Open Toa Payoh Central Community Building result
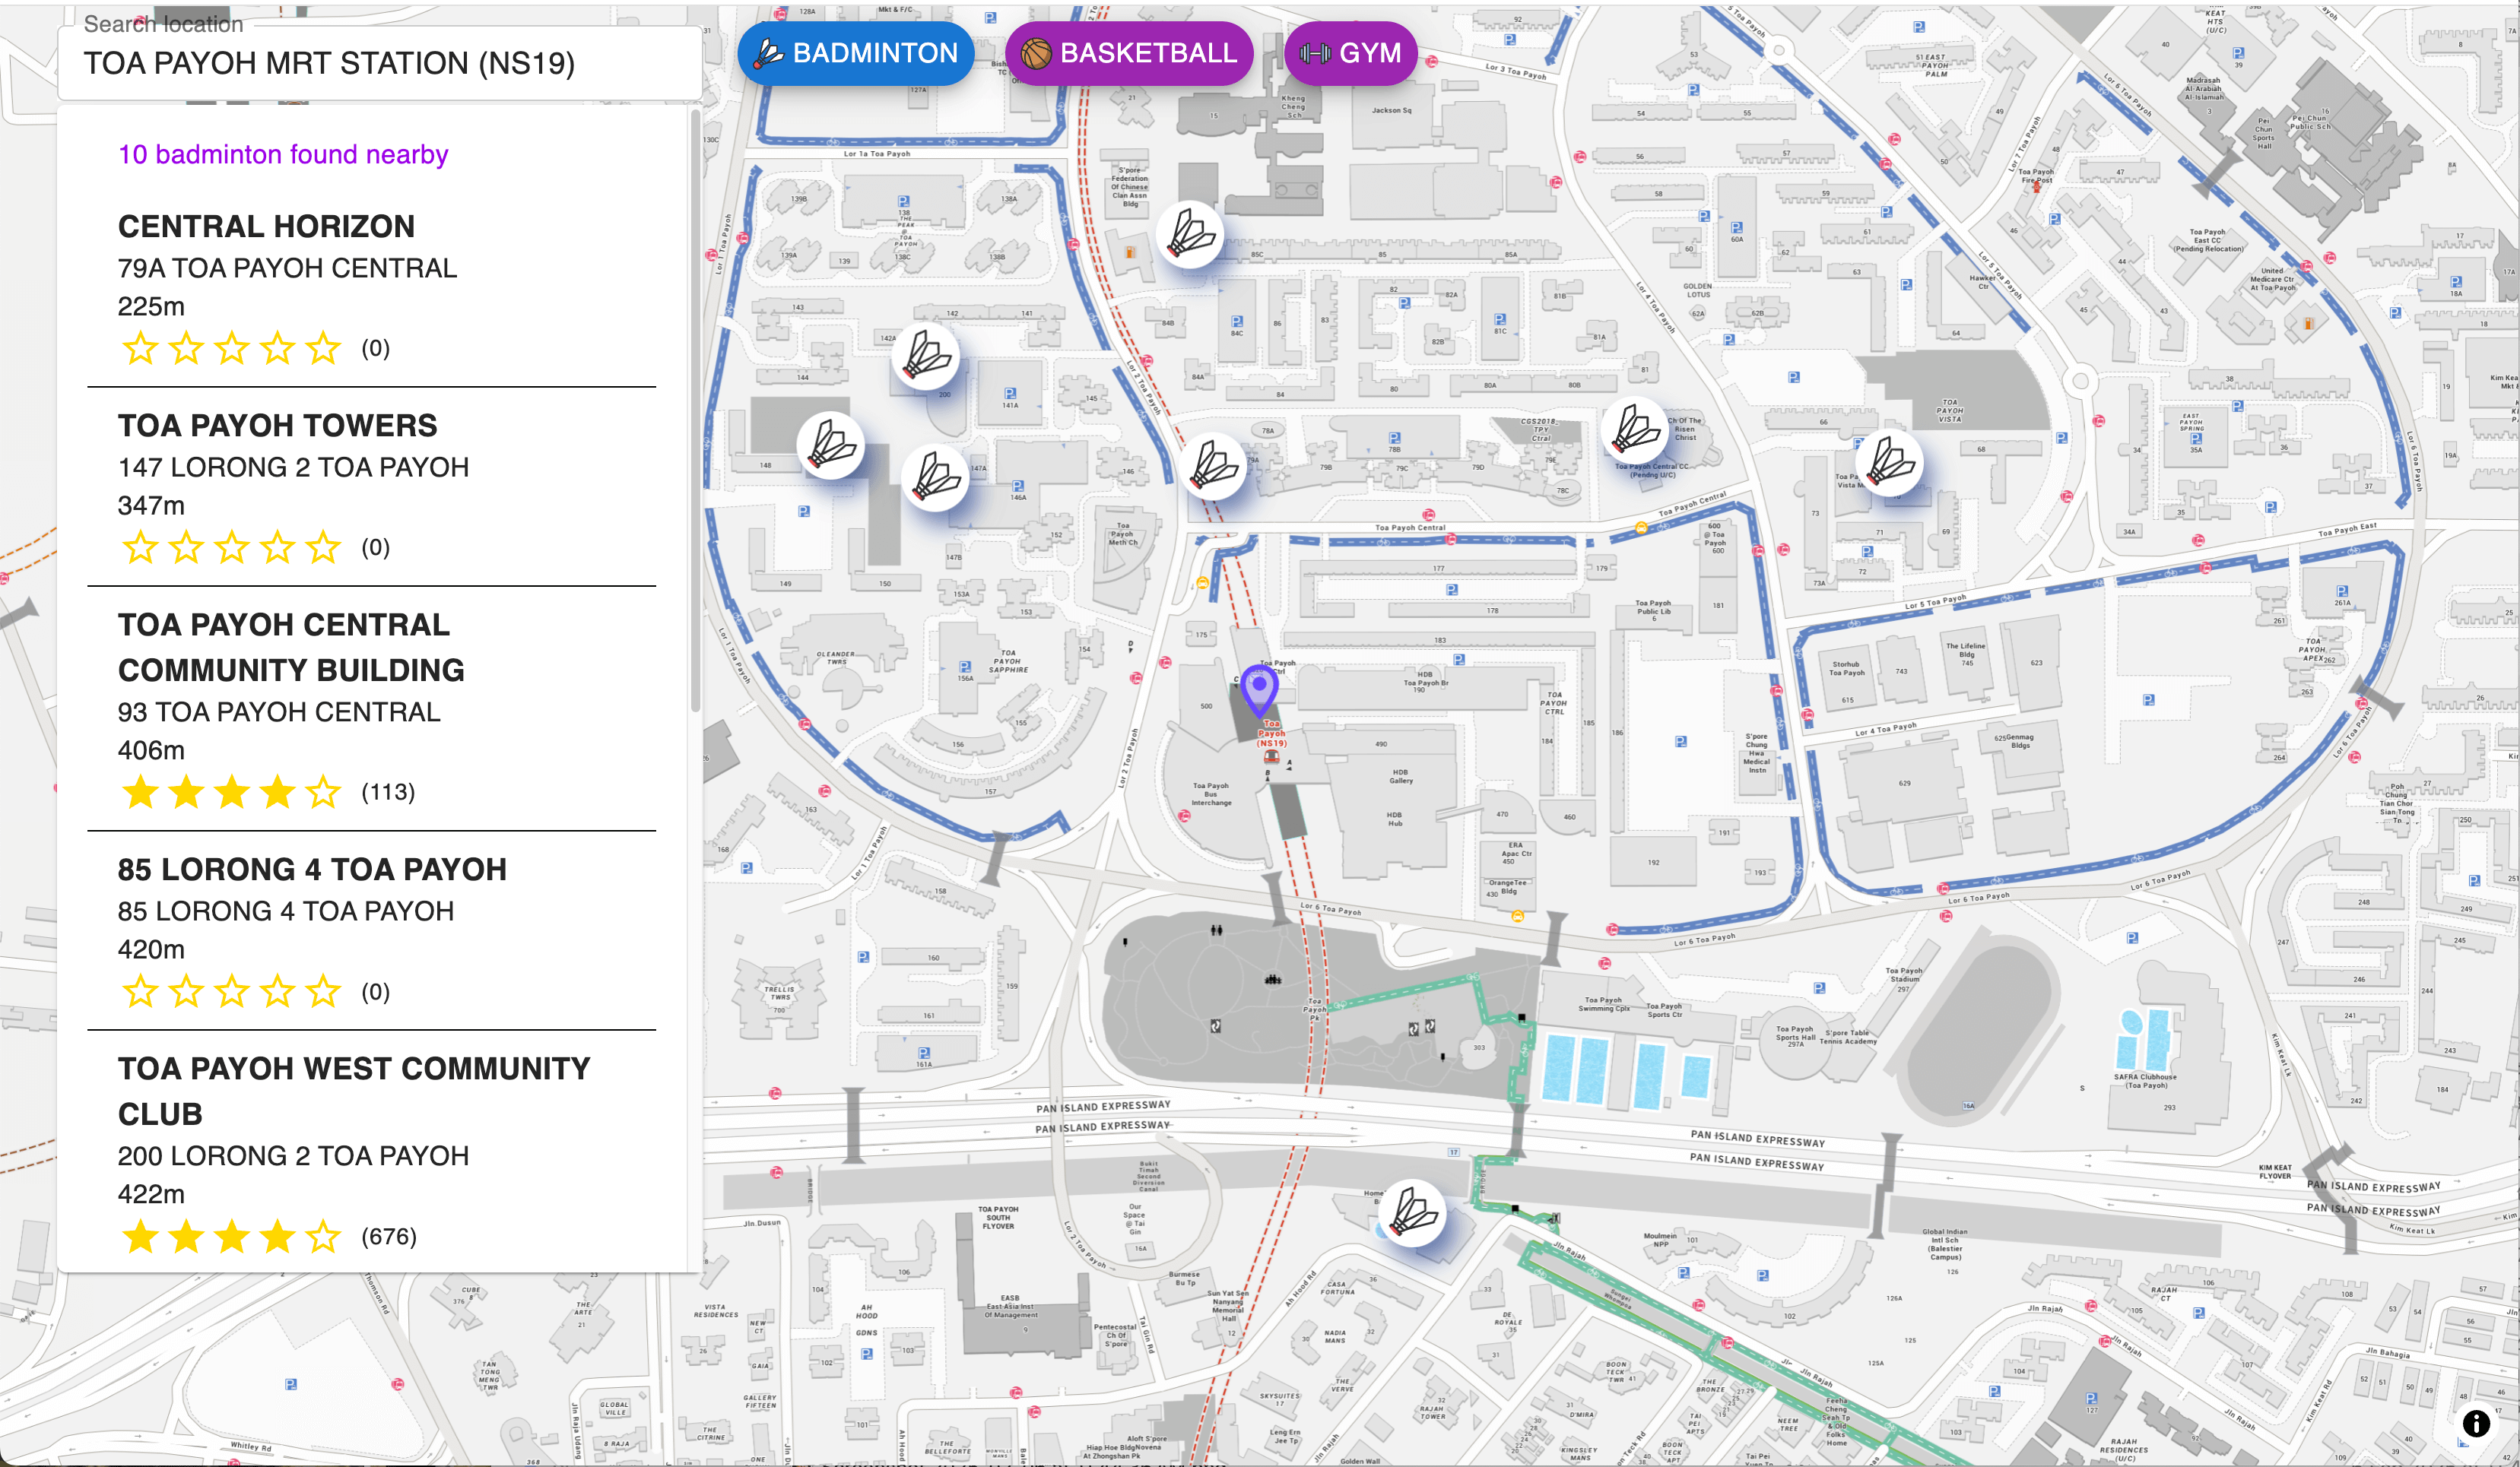The height and width of the screenshot is (1467, 2520). 290,647
